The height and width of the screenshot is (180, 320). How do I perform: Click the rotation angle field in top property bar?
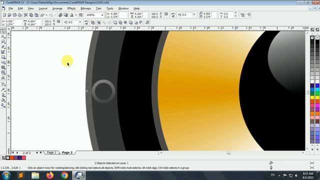point(186,15)
